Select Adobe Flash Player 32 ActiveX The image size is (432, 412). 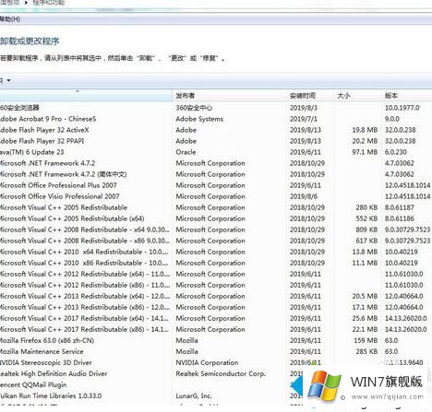coord(44,130)
